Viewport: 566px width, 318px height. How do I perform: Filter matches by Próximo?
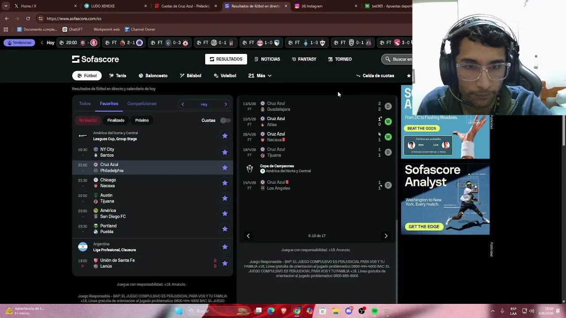(142, 120)
